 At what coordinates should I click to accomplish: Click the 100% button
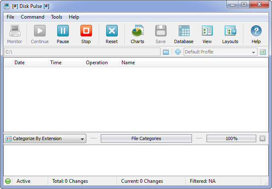pos(231,138)
